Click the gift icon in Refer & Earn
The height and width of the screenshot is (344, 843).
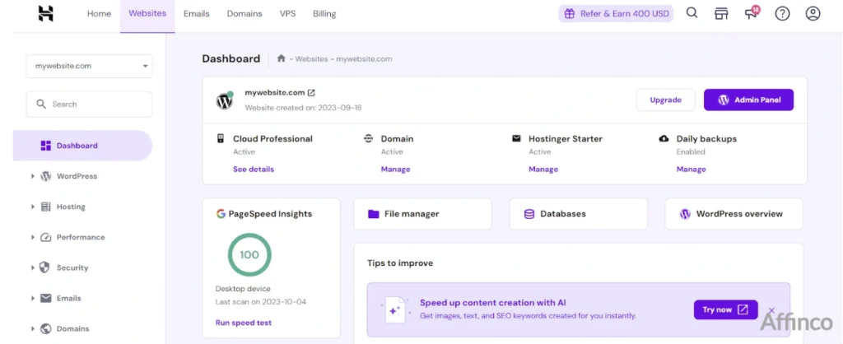tap(570, 14)
